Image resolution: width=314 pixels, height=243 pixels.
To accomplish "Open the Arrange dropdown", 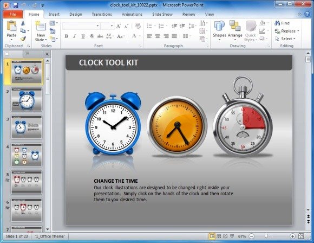I will (235, 30).
